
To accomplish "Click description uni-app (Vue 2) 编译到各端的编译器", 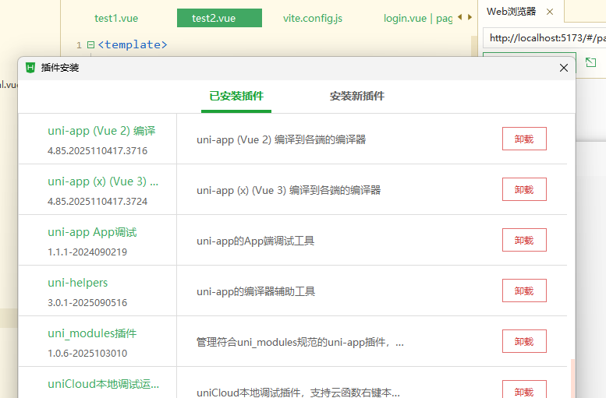I will coord(281,139).
